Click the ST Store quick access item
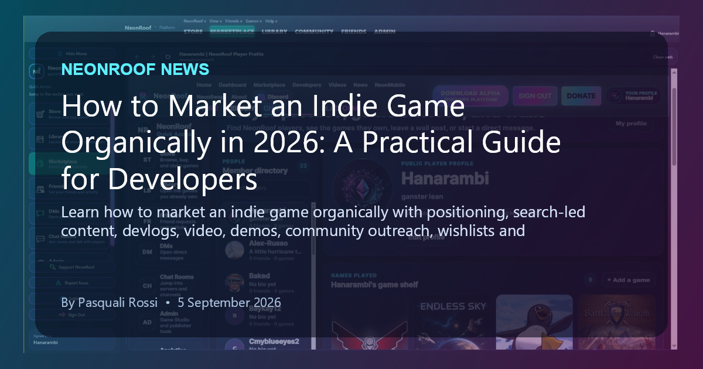The width and height of the screenshot is (703, 369). click(166, 159)
